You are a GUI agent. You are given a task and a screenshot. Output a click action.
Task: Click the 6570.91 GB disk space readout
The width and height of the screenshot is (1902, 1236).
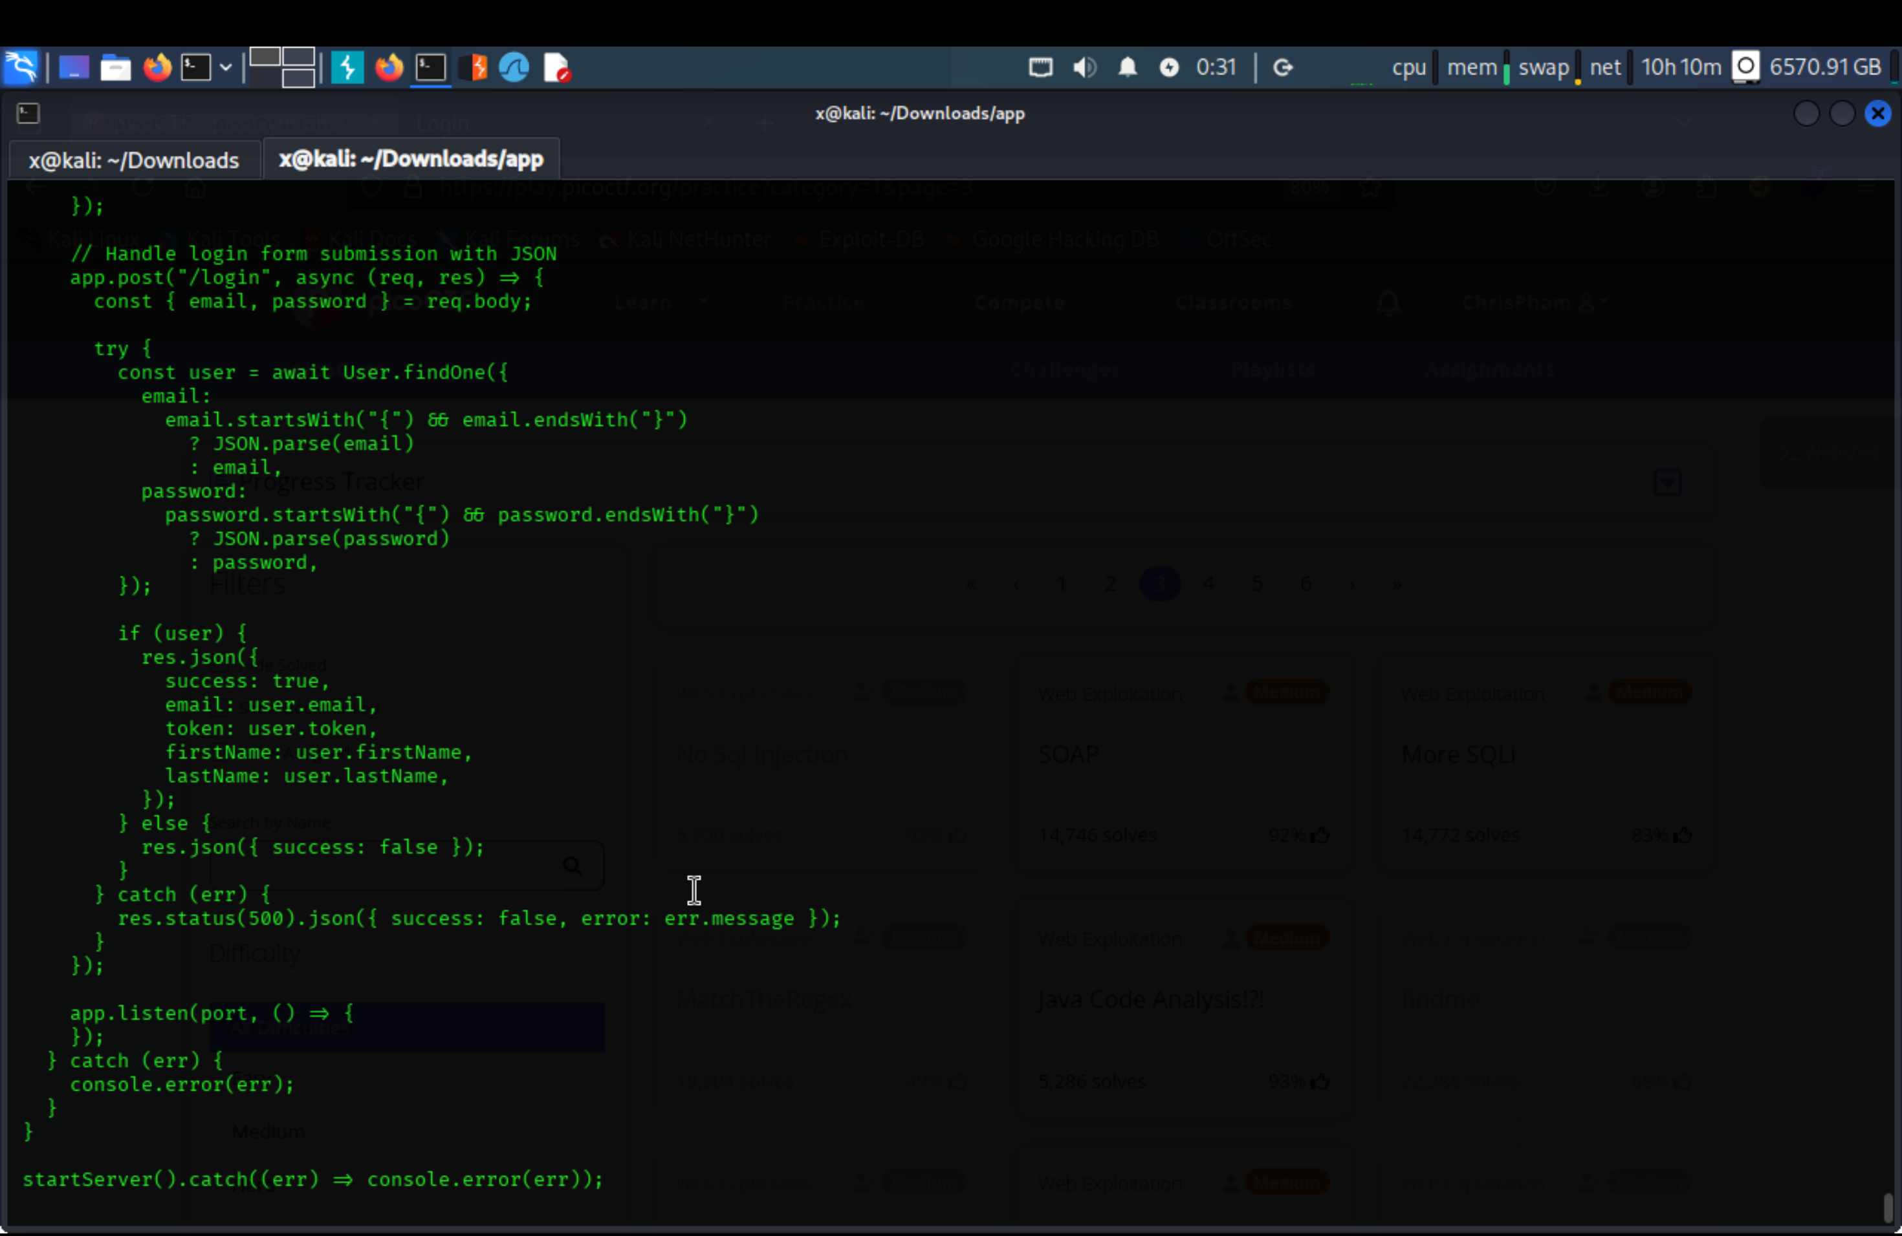click(1825, 67)
